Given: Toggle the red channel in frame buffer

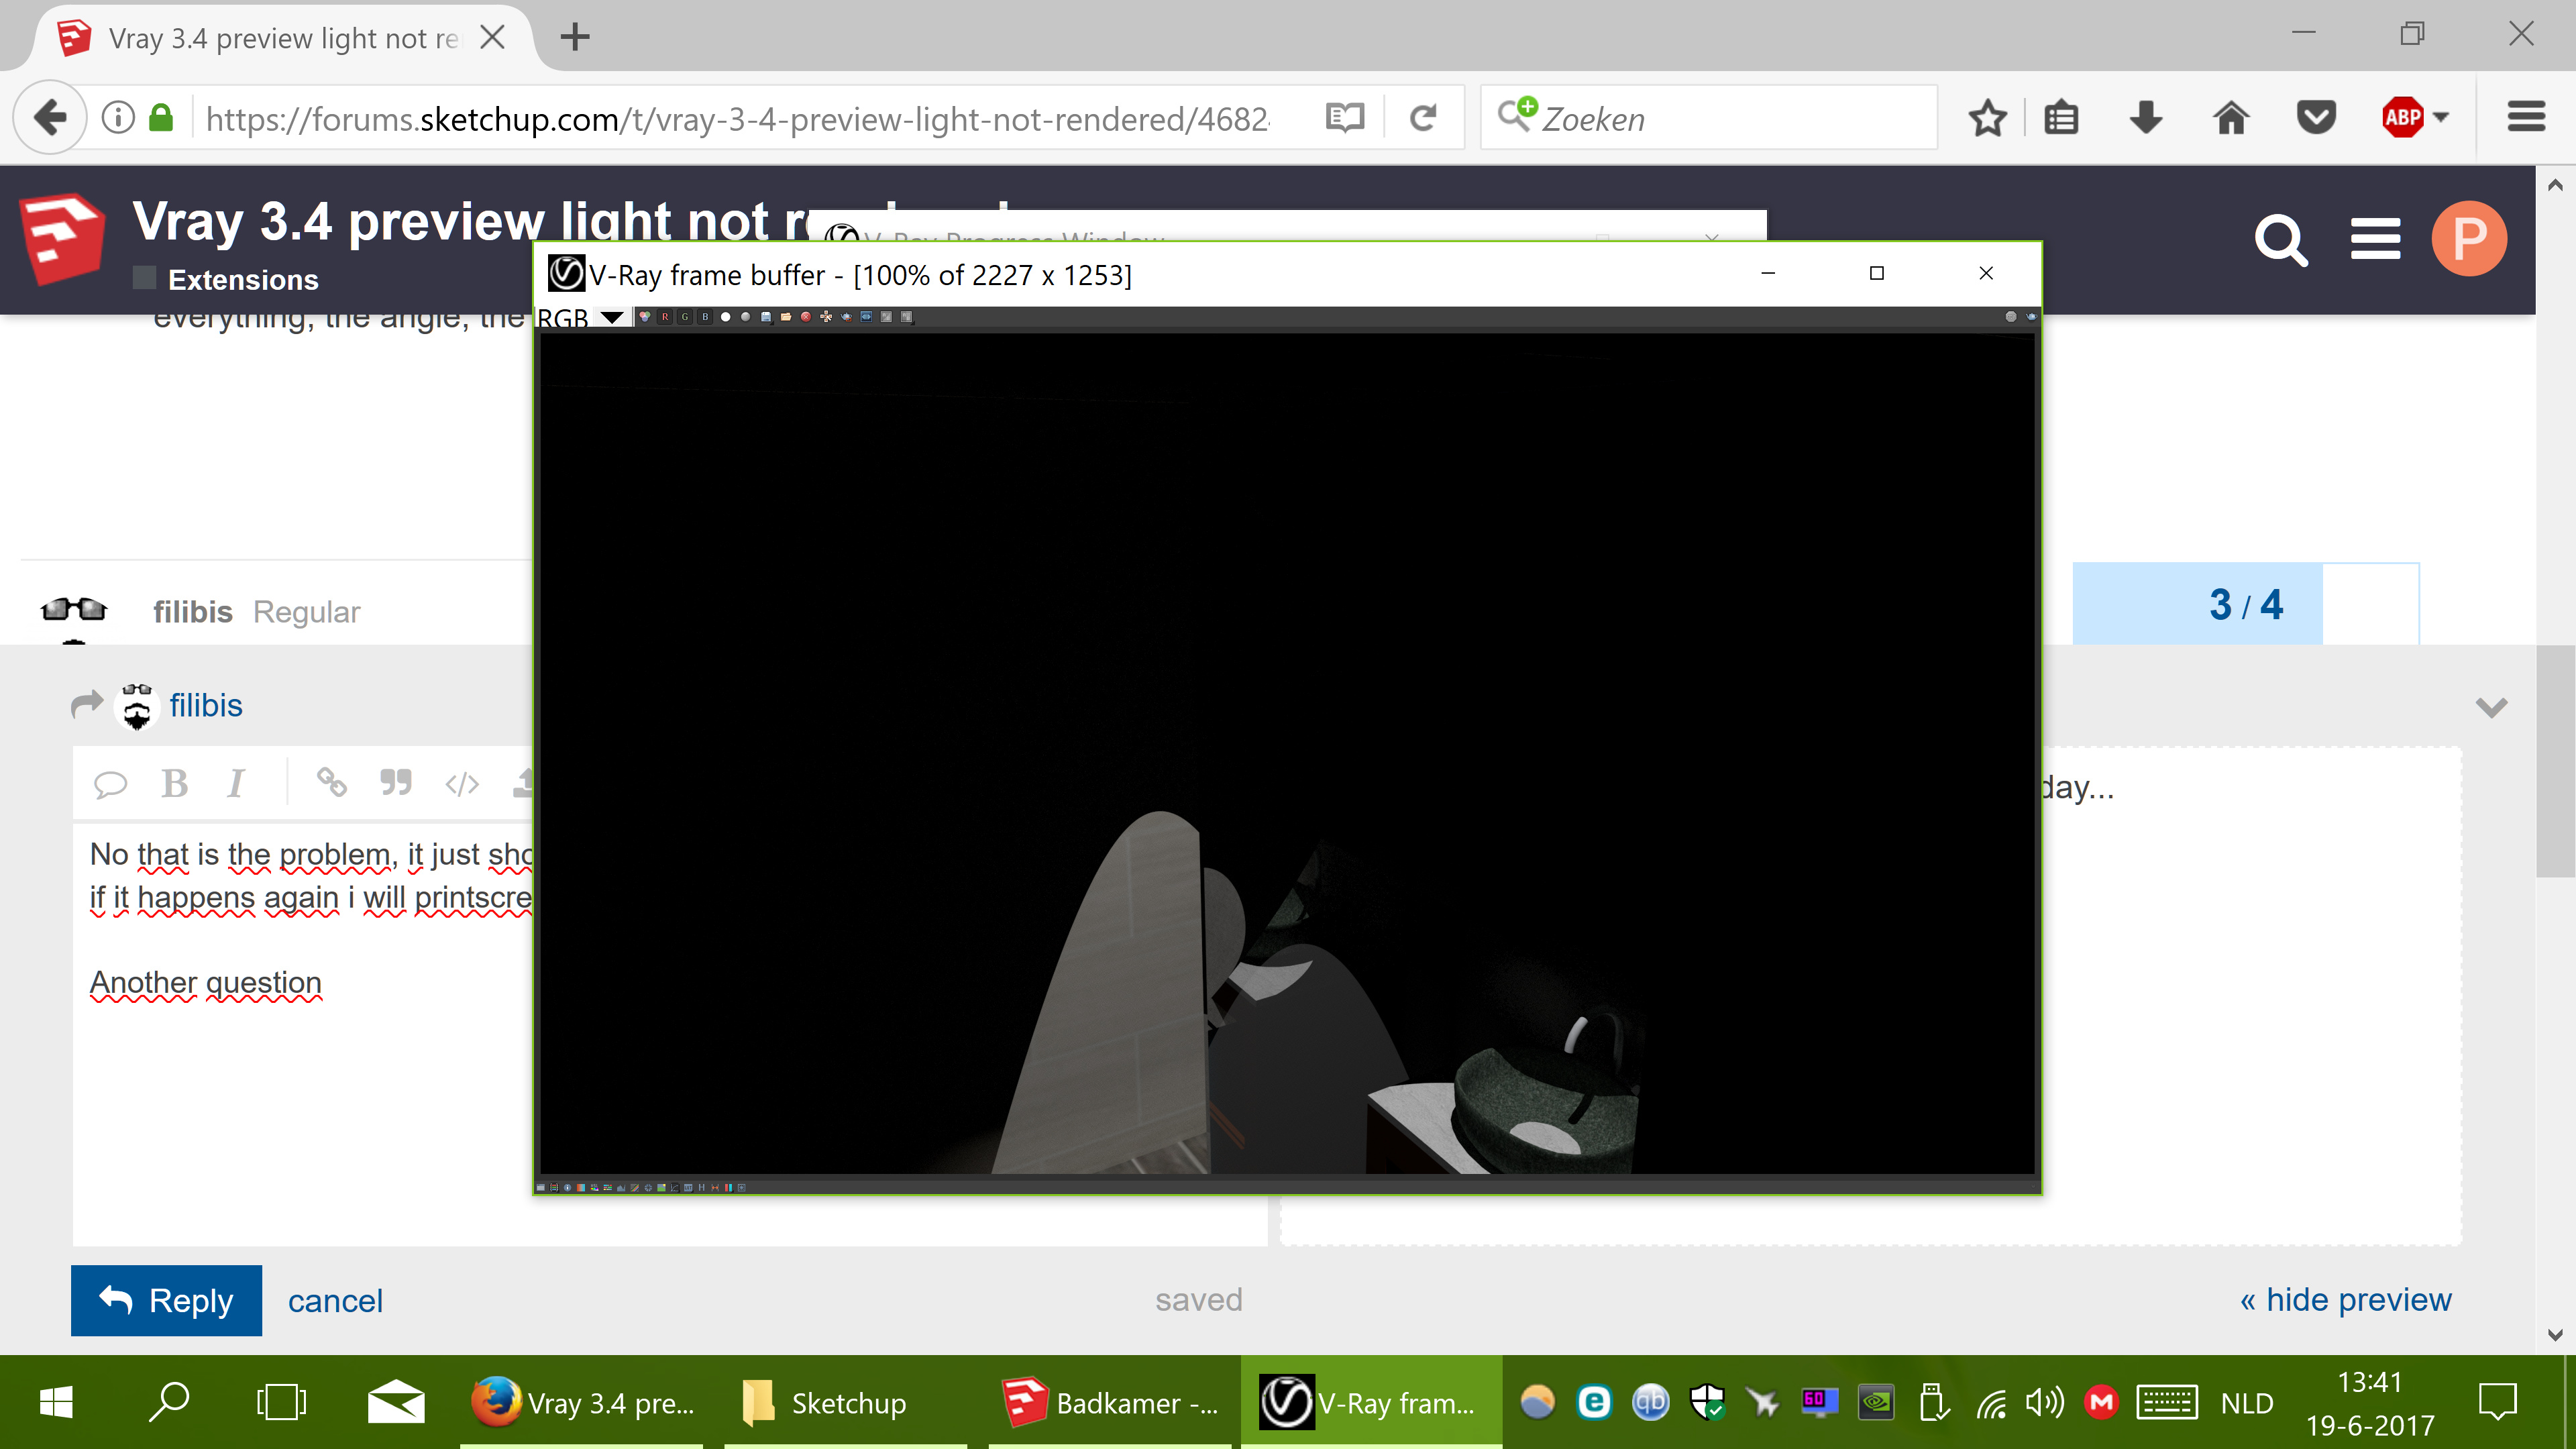Looking at the screenshot, I should click(665, 317).
